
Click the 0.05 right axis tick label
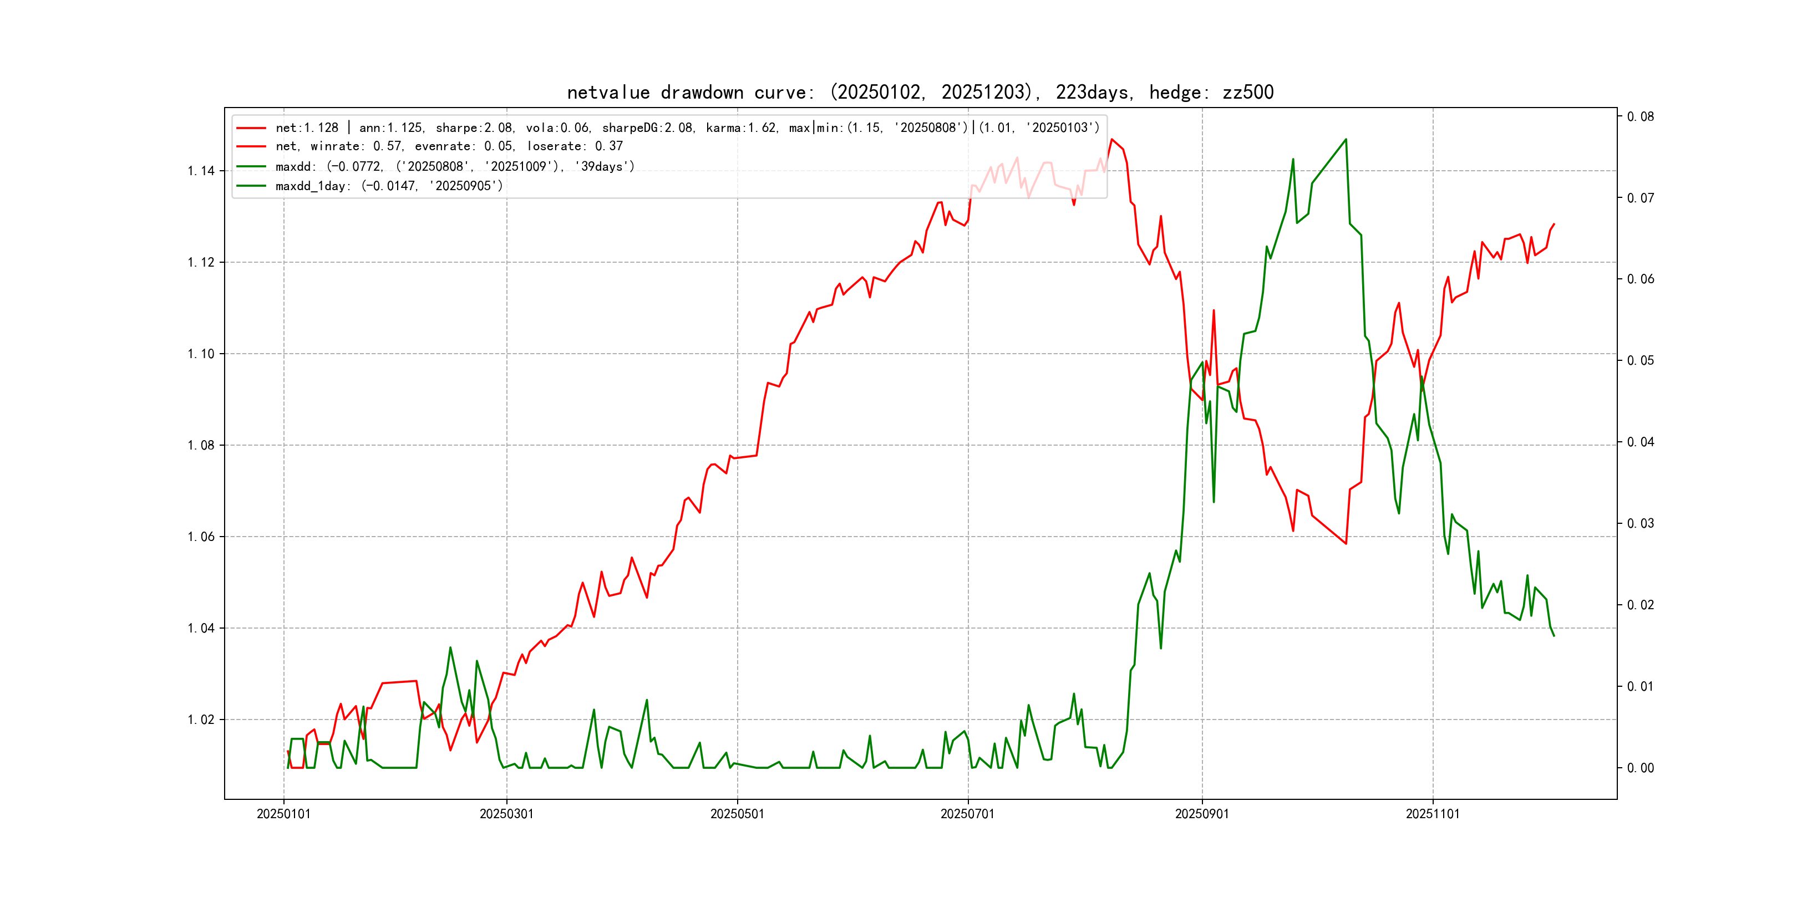point(1640,360)
